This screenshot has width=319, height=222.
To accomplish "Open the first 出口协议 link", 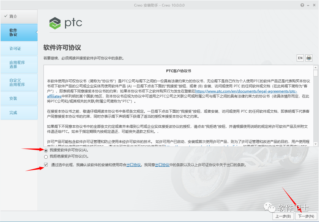I will 134,165.
